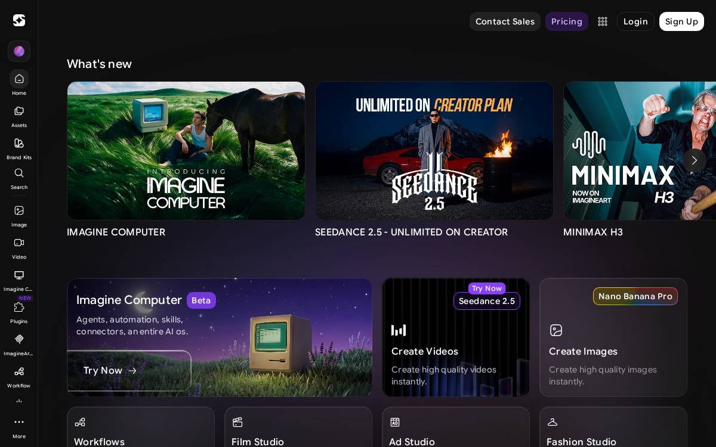This screenshot has height=447, width=716.
Task: Click the Beta badge beside Imagine Computer
Action: [201, 300]
